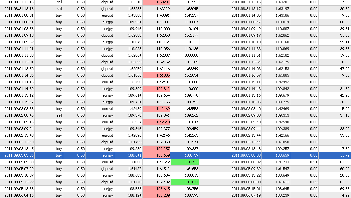Select the close time 2011.09.01 16:57
Viewport: 351px width, 198px height.
coord(246,75)
